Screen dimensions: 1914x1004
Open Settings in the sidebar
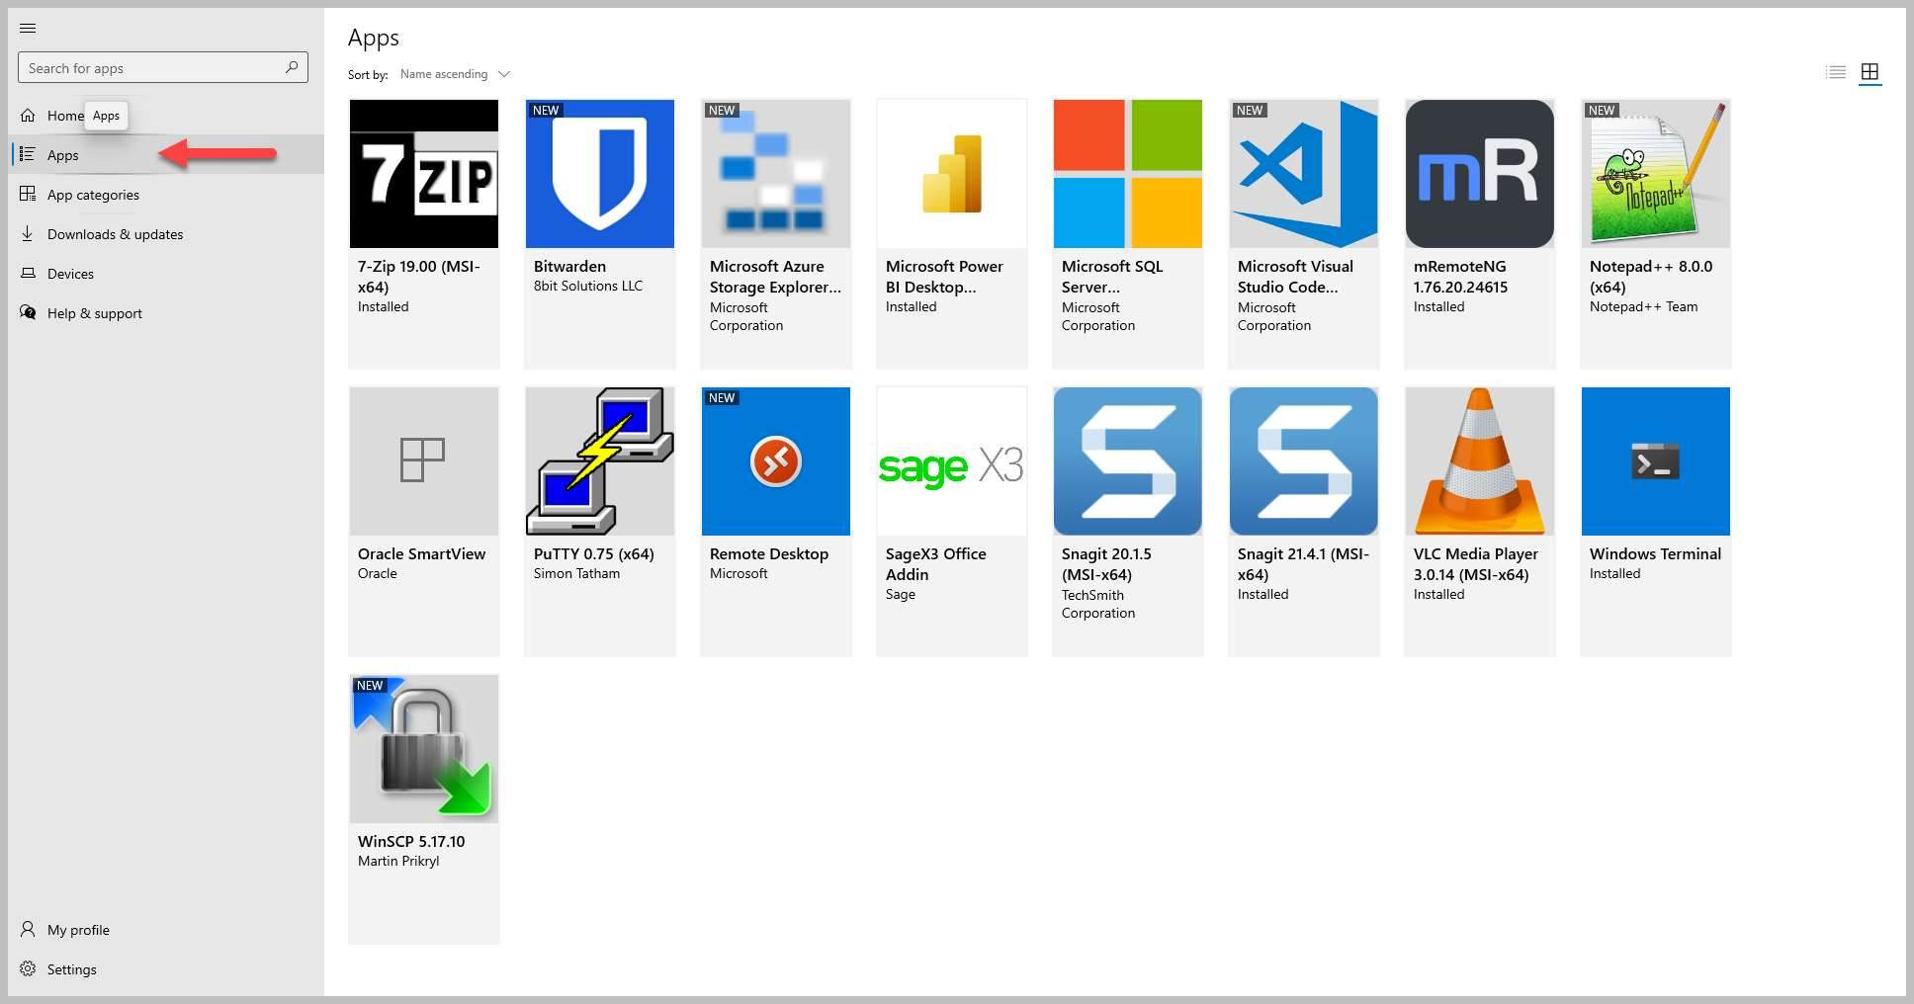166,969
